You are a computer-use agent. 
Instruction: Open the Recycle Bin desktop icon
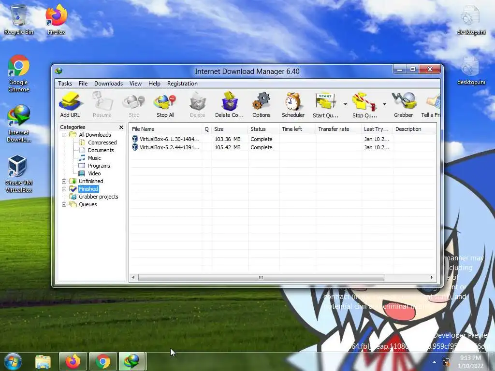pyautogui.click(x=19, y=19)
